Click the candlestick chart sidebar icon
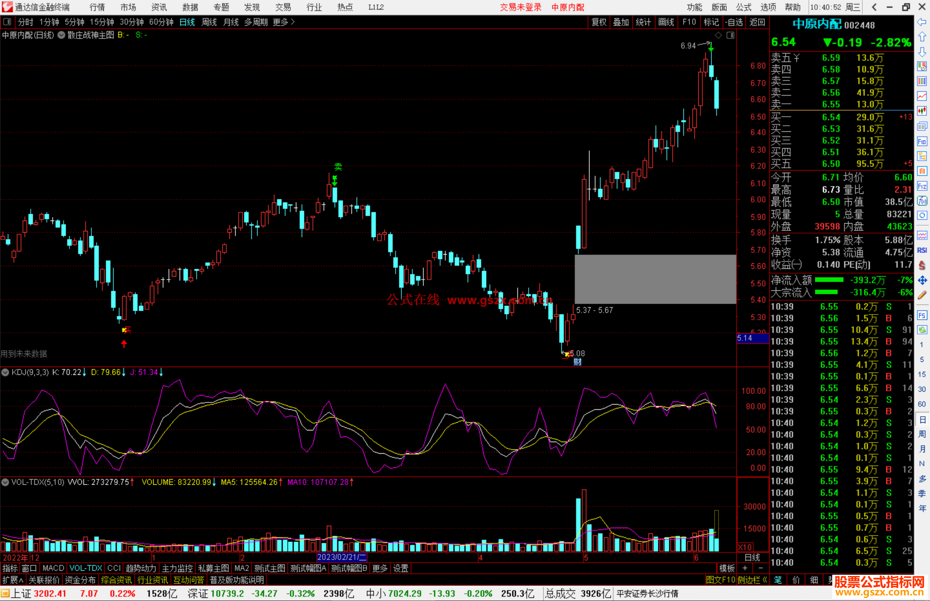Viewport: 930px width, 601px height. coord(922,111)
